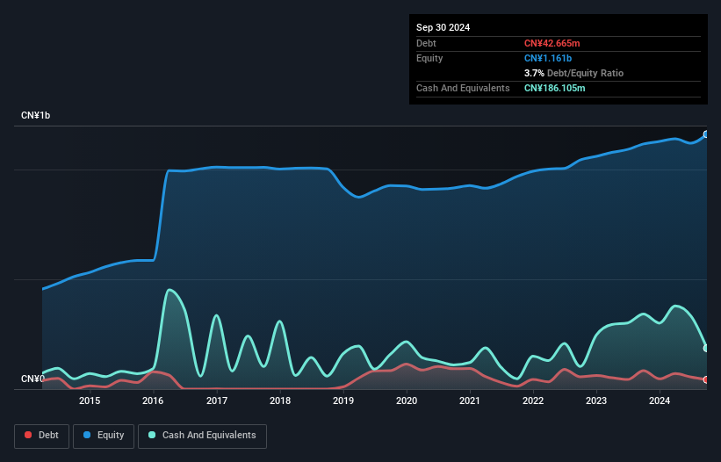This screenshot has width=721, height=462.
Task: Select the 2016 x-axis label
Action: [x=153, y=401]
